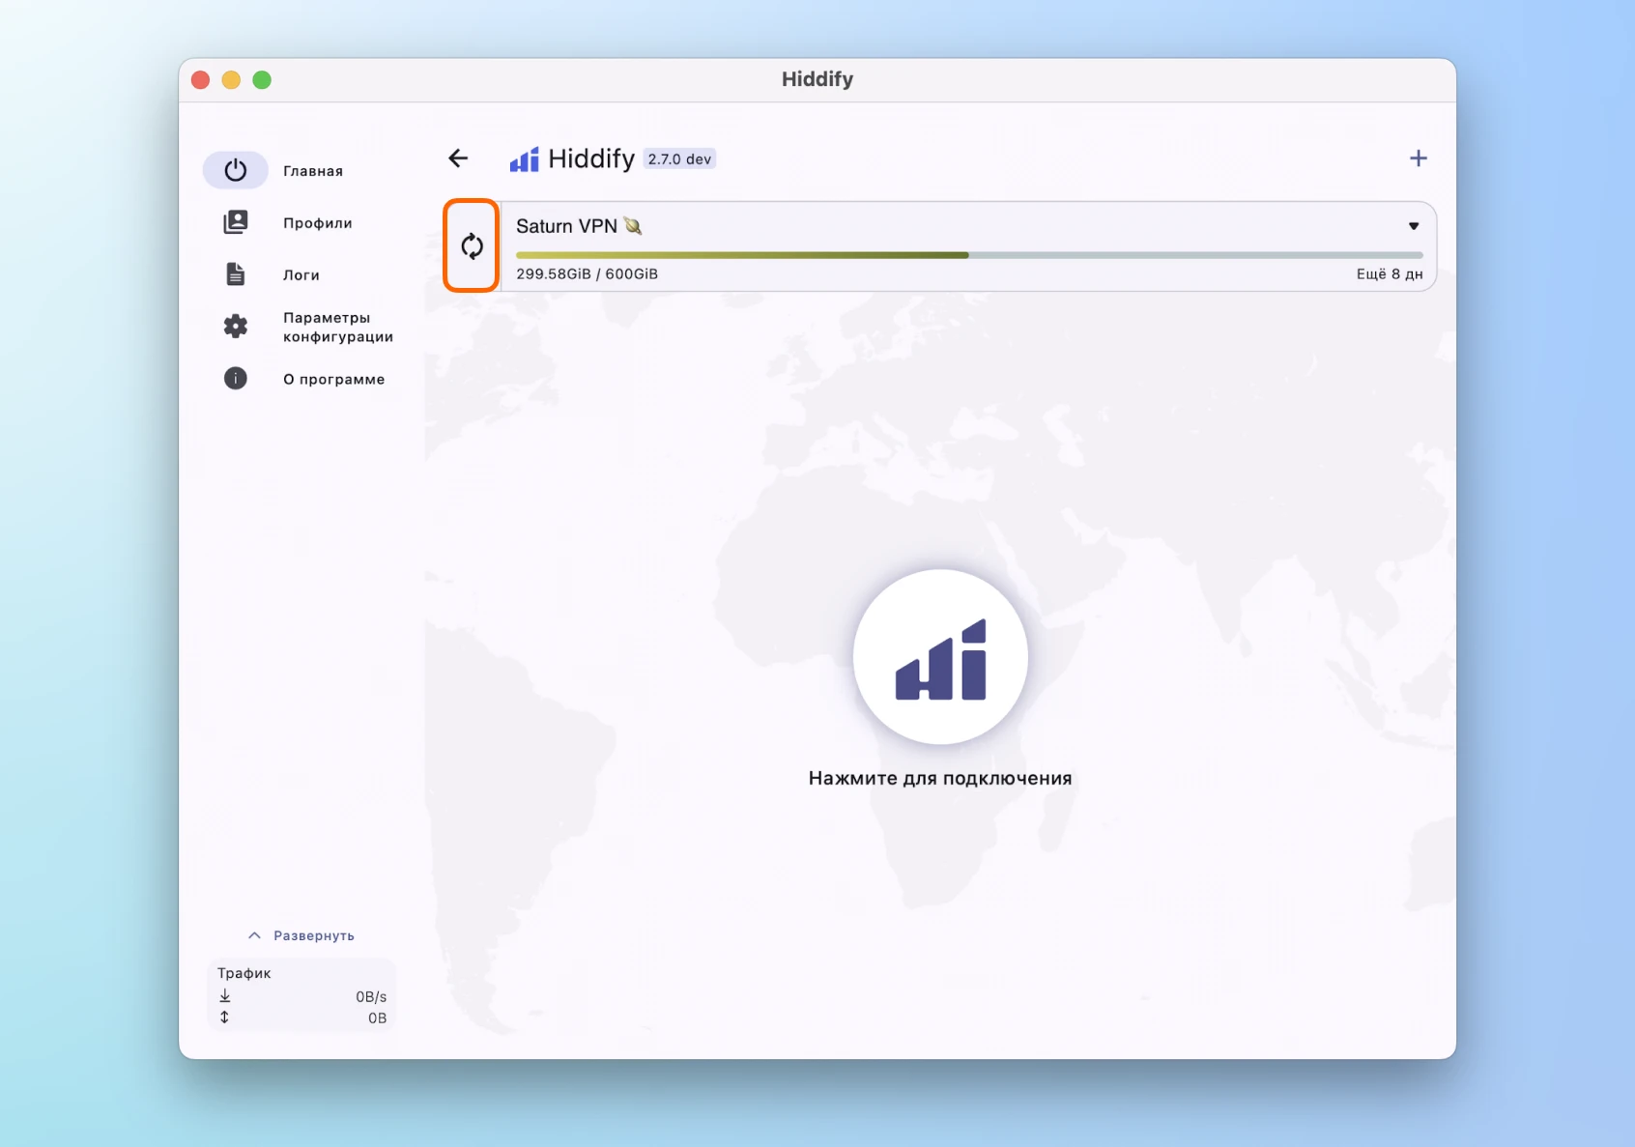The width and height of the screenshot is (1635, 1147).
Task: Click the back arrow icon
Action: point(458,158)
